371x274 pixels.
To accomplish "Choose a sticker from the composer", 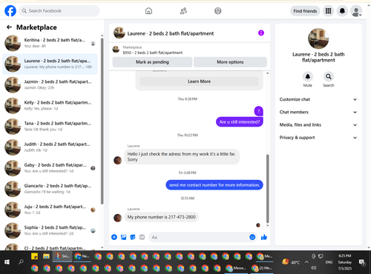I will pyautogui.click(x=133, y=237).
